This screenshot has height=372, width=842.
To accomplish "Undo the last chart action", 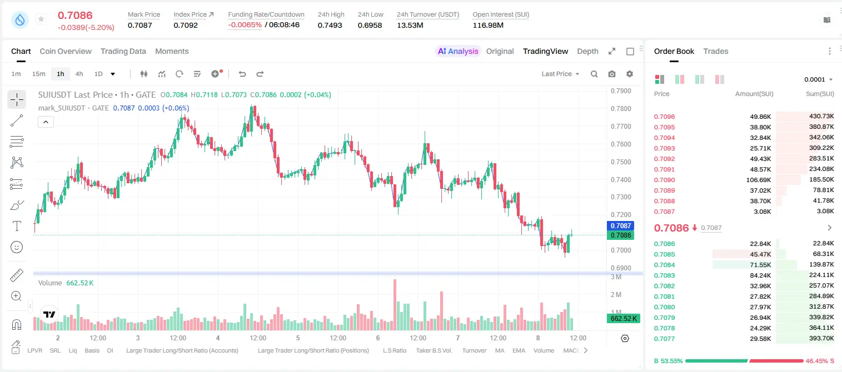I will (x=242, y=74).
